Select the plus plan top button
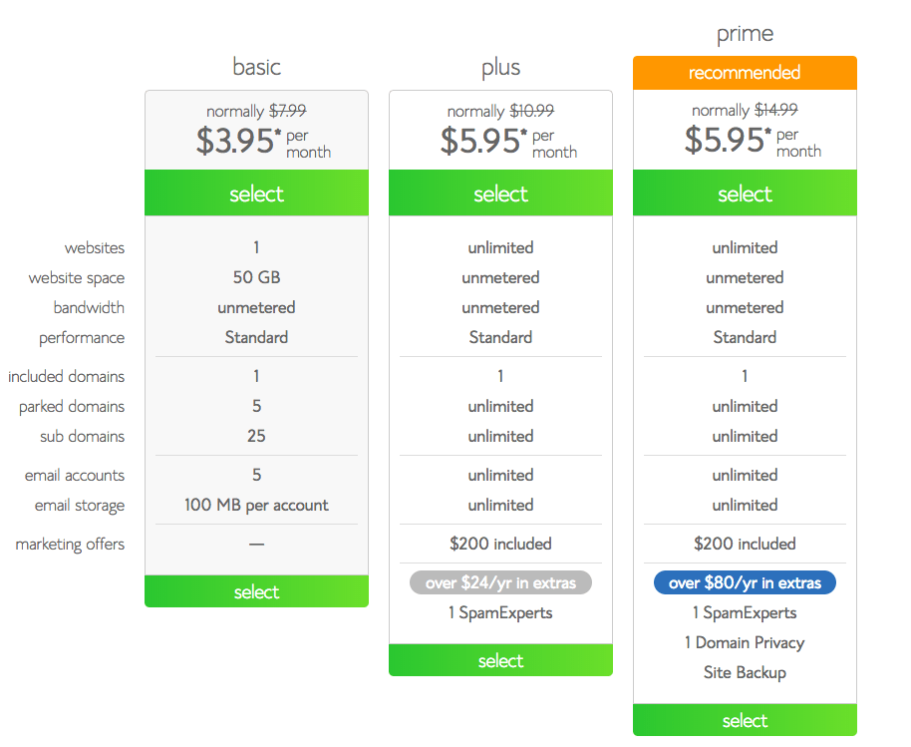 tap(500, 193)
